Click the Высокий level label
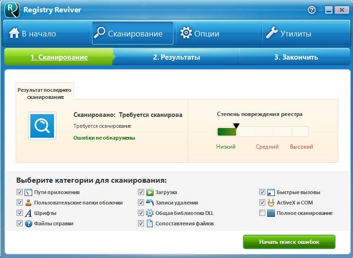The height and width of the screenshot is (258, 353). click(x=301, y=147)
